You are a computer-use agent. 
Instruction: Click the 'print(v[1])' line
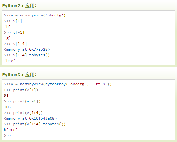click(21, 90)
